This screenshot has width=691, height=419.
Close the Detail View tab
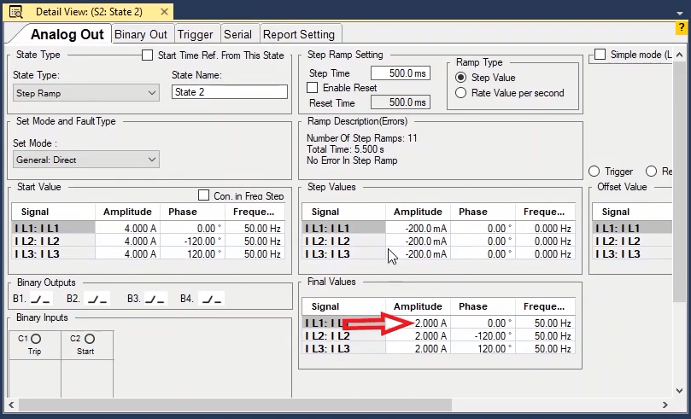pos(164,12)
